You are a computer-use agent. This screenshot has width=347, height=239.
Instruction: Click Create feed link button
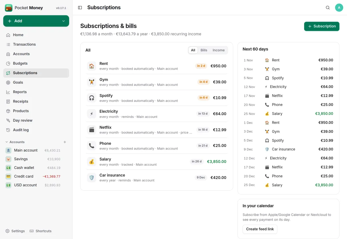[260, 229]
